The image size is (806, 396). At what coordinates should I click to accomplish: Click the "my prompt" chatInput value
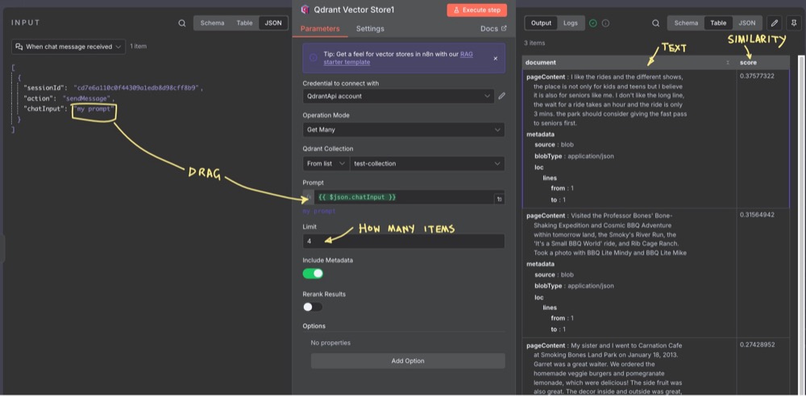click(x=94, y=109)
